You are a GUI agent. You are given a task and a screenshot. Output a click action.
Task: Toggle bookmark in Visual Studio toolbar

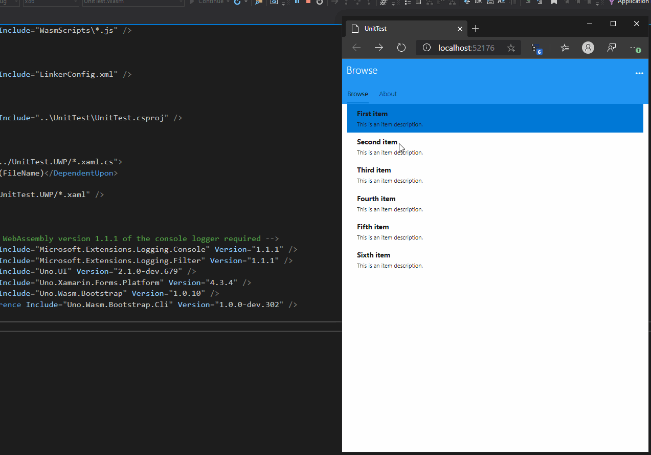554,2
